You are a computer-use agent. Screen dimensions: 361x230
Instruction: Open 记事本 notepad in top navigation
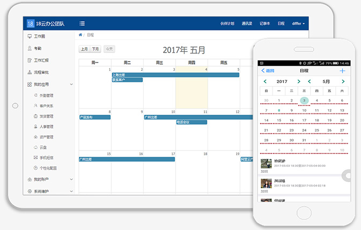(265, 24)
